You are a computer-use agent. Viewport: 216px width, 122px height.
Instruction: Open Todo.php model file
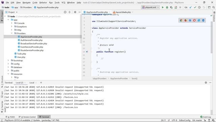[22, 54]
